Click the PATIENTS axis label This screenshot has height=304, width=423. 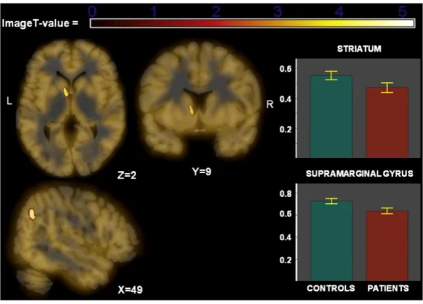(388, 288)
